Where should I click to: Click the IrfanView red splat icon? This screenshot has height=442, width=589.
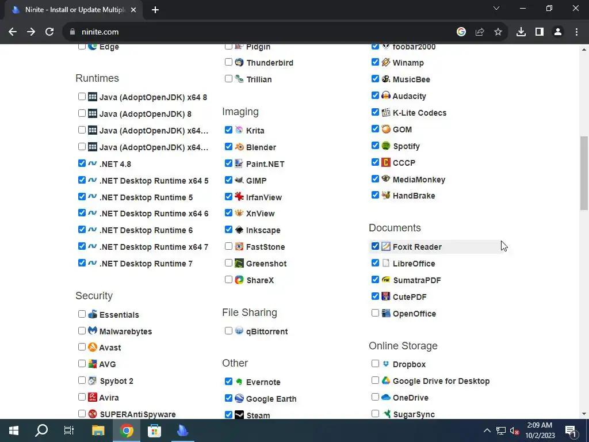point(239,197)
